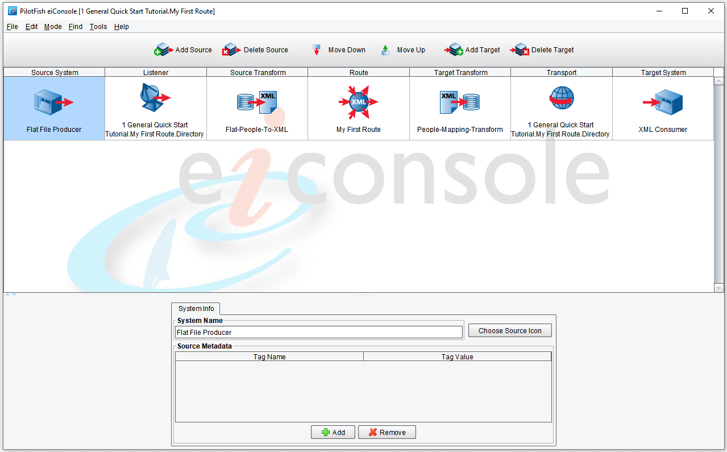Click the Delete Target icon

pyautogui.click(x=520, y=50)
